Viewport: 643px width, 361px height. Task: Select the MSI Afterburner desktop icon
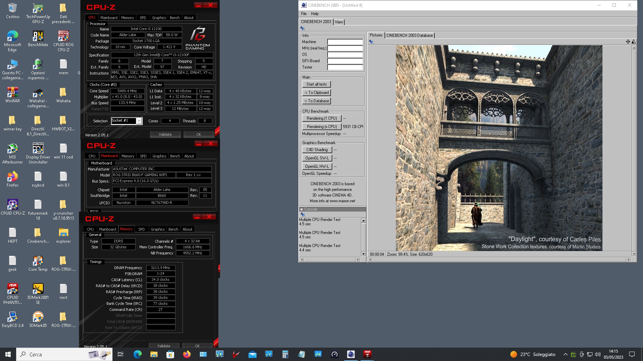pyautogui.click(x=12, y=153)
